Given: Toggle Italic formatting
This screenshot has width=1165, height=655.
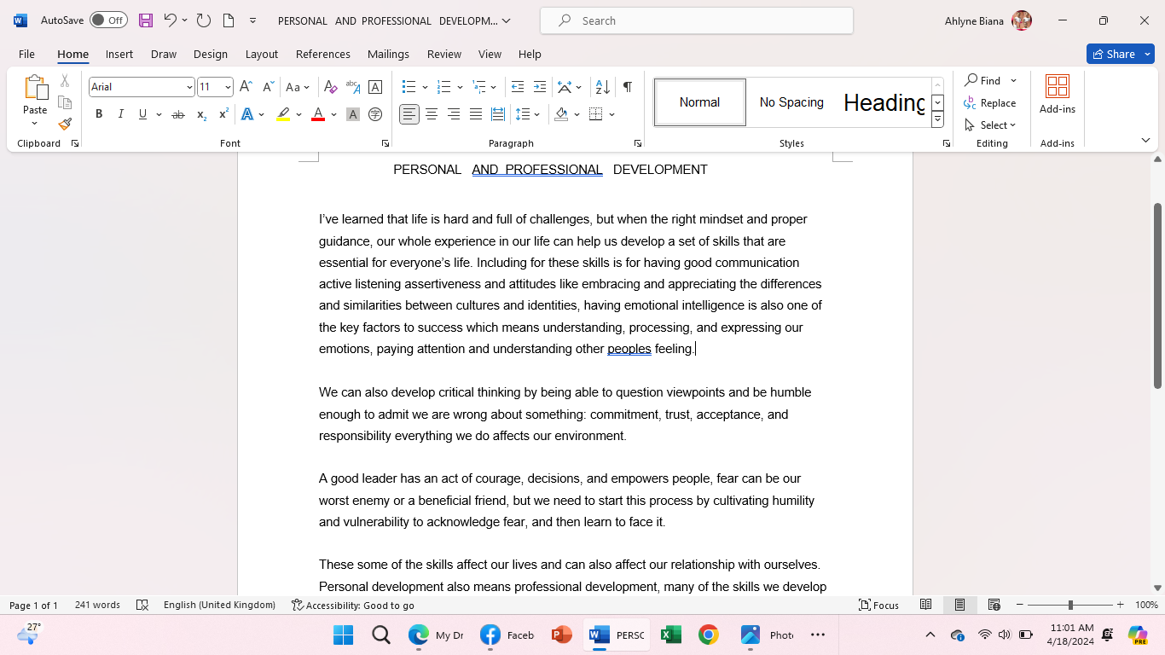Looking at the screenshot, I should [121, 114].
